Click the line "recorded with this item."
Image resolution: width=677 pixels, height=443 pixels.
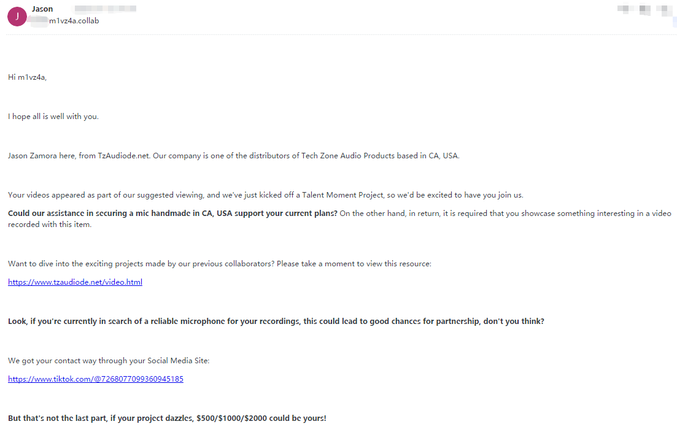point(48,225)
